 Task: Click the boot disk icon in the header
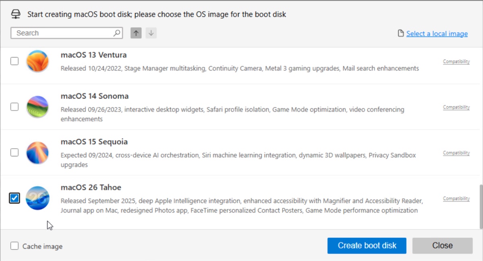coord(16,14)
